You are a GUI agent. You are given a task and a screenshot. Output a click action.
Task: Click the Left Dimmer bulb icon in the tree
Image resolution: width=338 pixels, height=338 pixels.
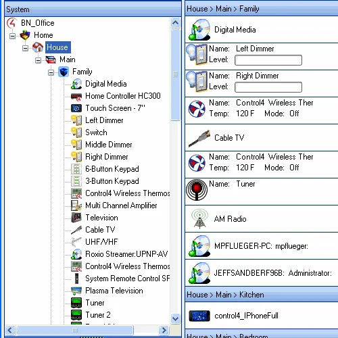point(76,120)
